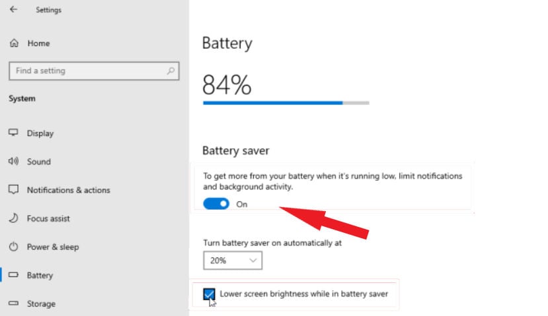548x316 pixels.
Task: Click the Home link in the sidebar
Action: pos(38,44)
